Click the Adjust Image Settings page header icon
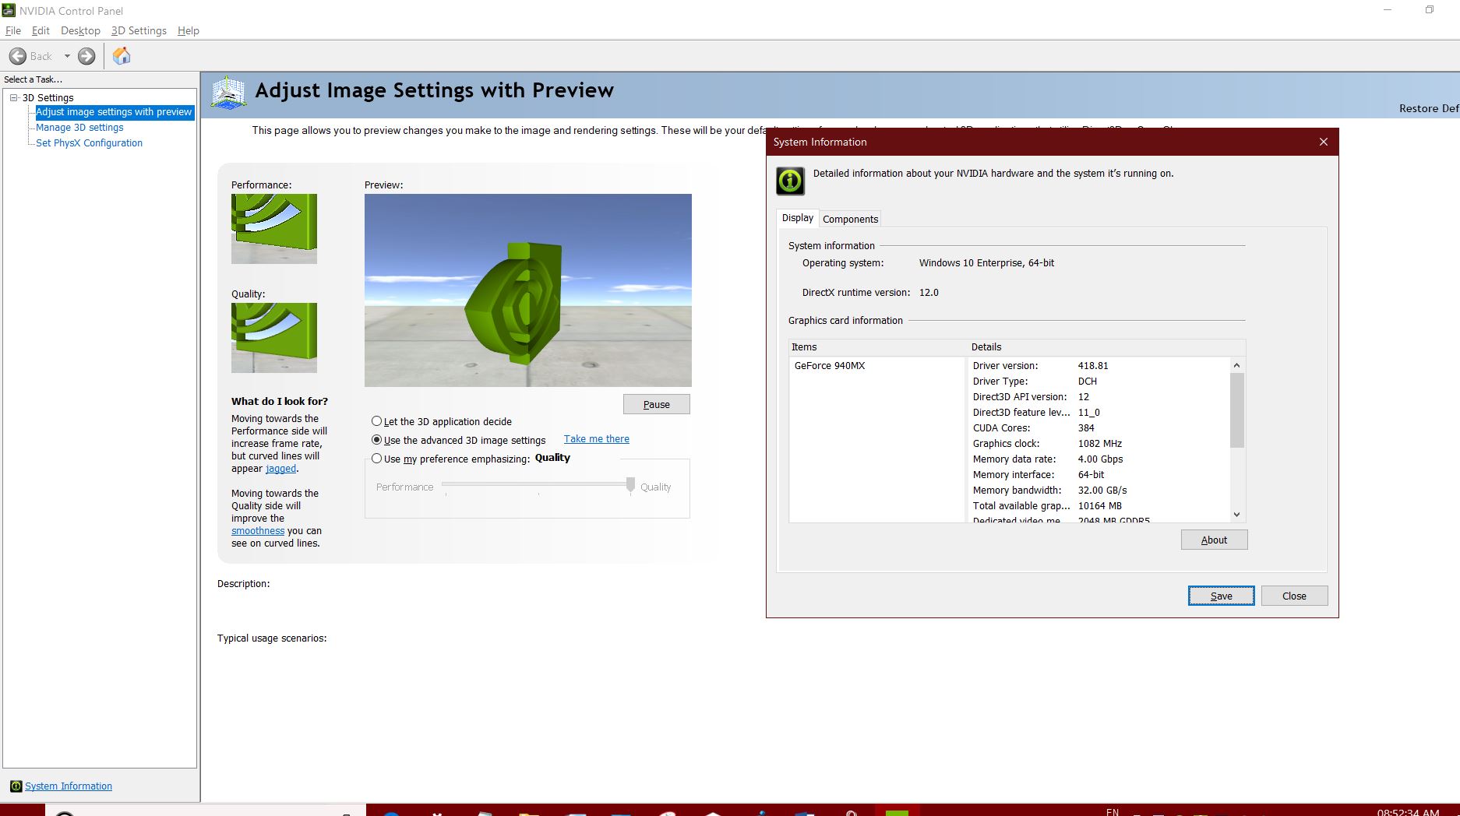The height and width of the screenshot is (816, 1460). 227,91
